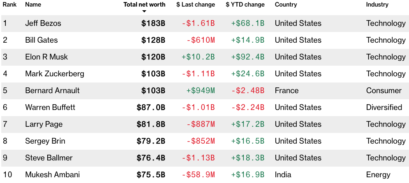The width and height of the screenshot is (409, 183).
Task: Click the Industry column header
Action: pyautogui.click(x=377, y=5)
